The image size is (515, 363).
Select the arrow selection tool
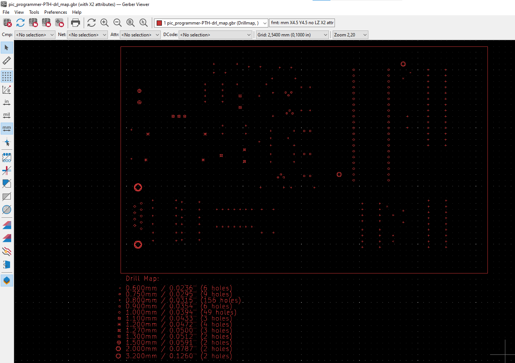point(7,48)
